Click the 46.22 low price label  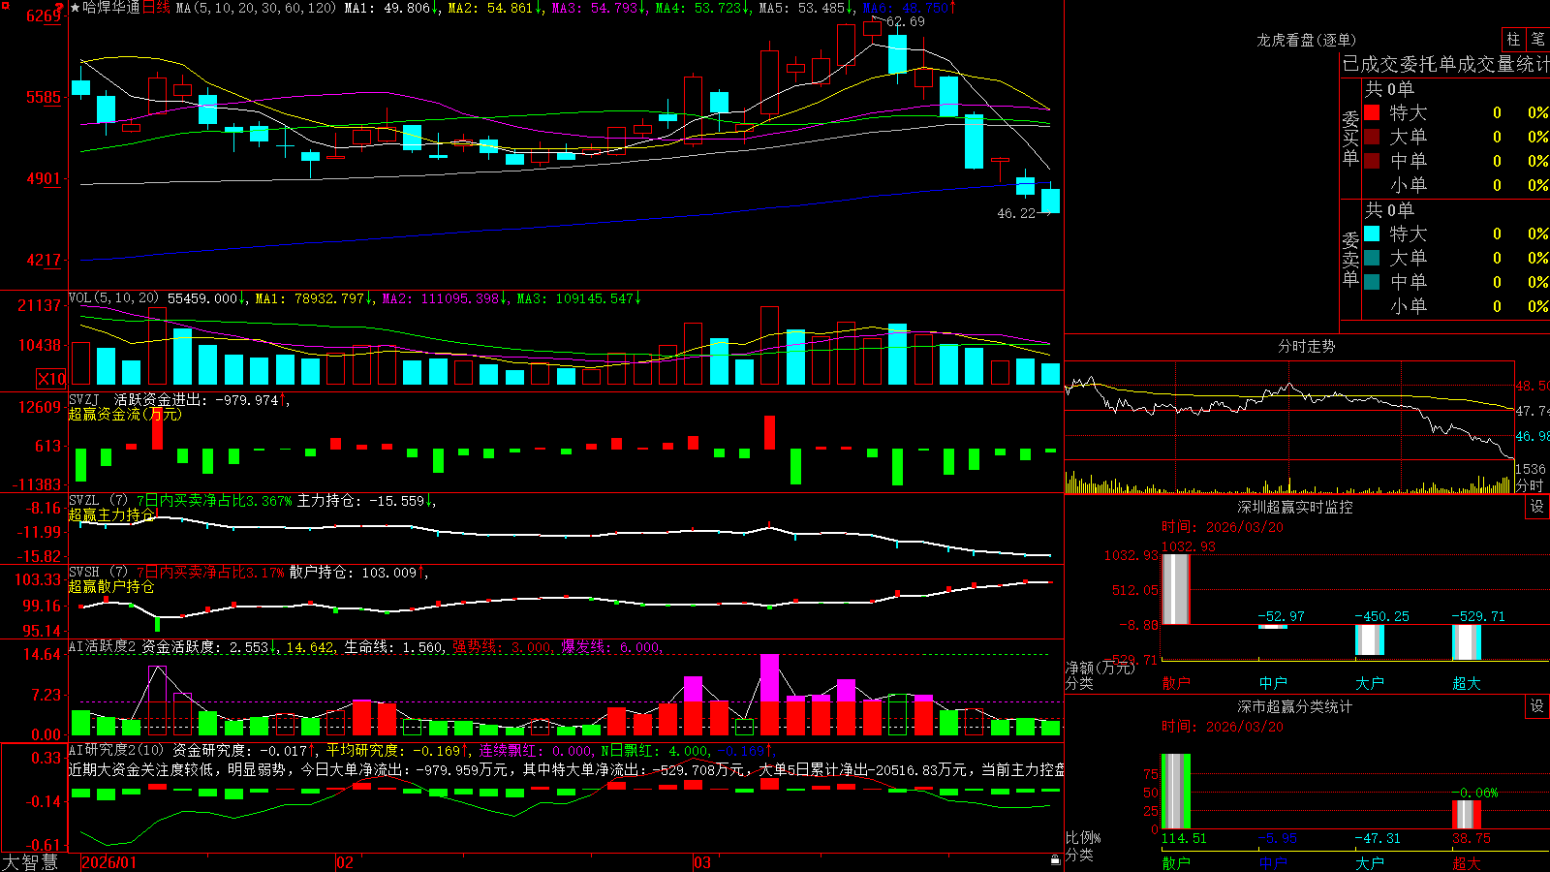(x=1016, y=213)
